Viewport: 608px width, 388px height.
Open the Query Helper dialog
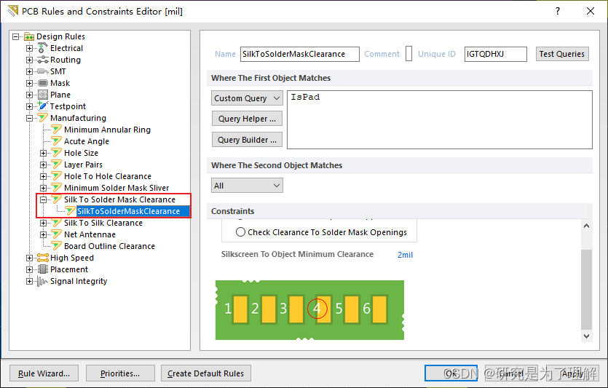[247, 119]
